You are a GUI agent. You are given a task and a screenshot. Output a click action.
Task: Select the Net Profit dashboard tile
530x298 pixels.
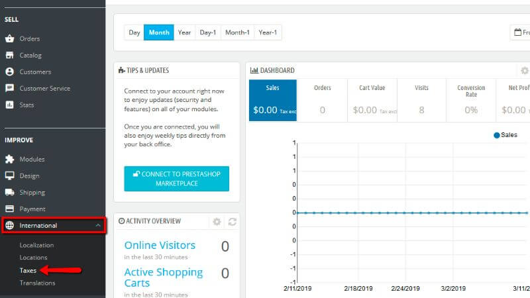click(513, 101)
